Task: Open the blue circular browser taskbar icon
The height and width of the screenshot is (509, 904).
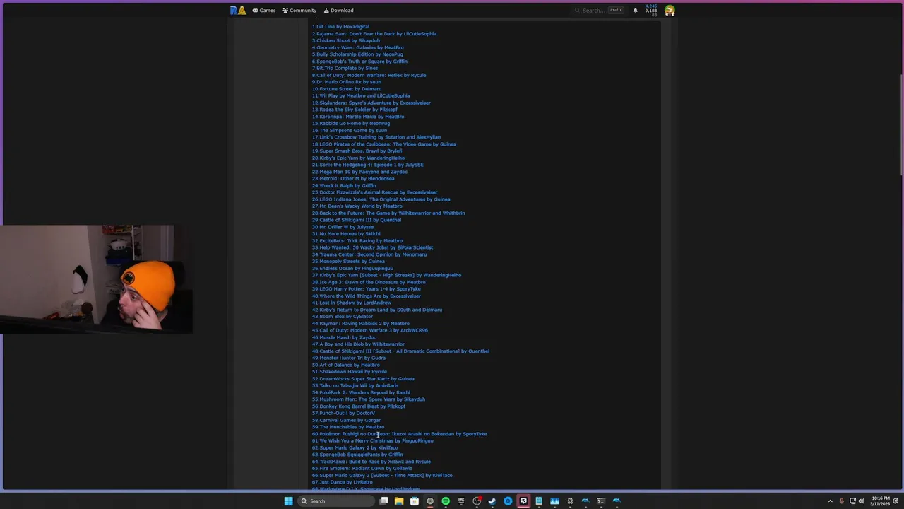Action: (508, 501)
